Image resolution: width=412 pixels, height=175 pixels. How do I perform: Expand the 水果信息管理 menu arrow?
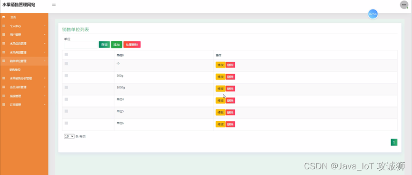45,44
